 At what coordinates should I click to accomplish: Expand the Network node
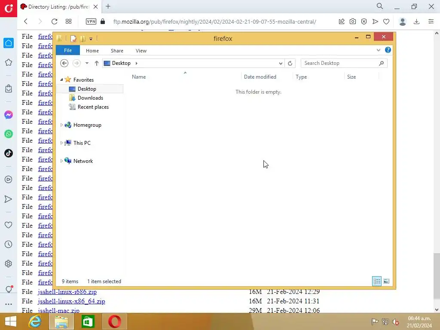point(61,161)
